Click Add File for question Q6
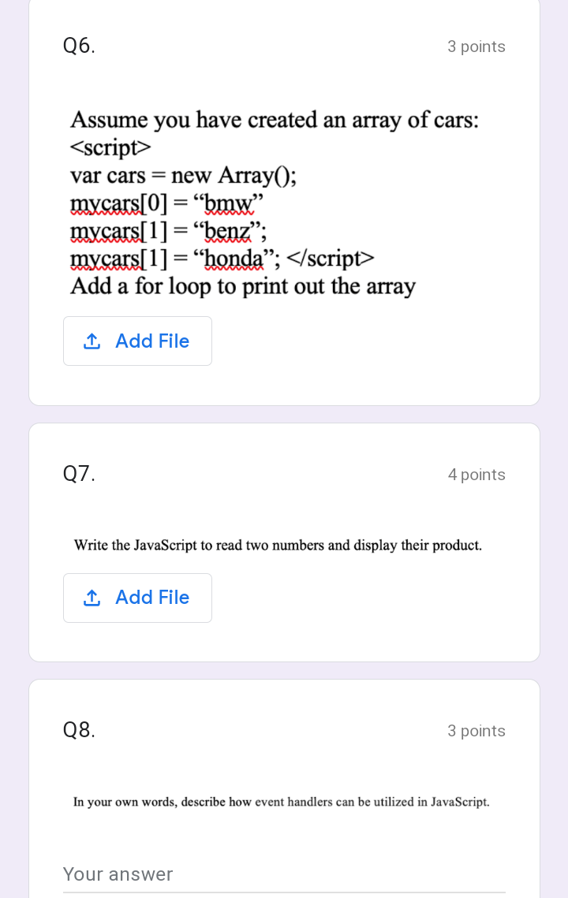The height and width of the screenshot is (898, 568). click(137, 341)
